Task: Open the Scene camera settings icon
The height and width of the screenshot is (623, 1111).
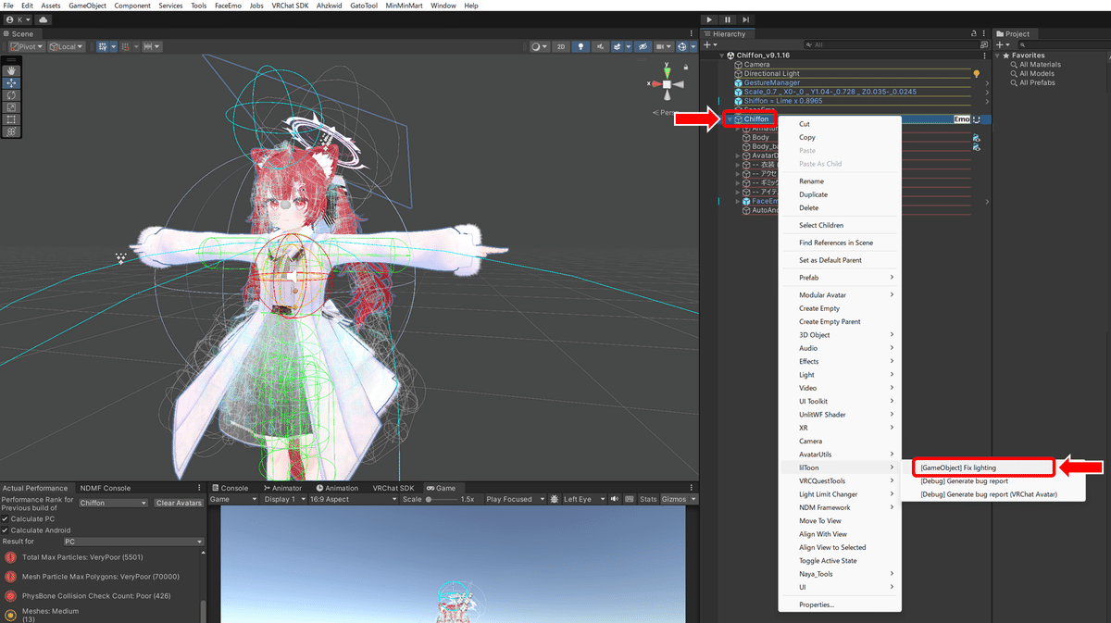Action: (663, 46)
